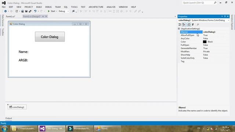The image size is (235, 132).
Task: Pin the Form1.cs [Design] tab
Action: click(43, 16)
